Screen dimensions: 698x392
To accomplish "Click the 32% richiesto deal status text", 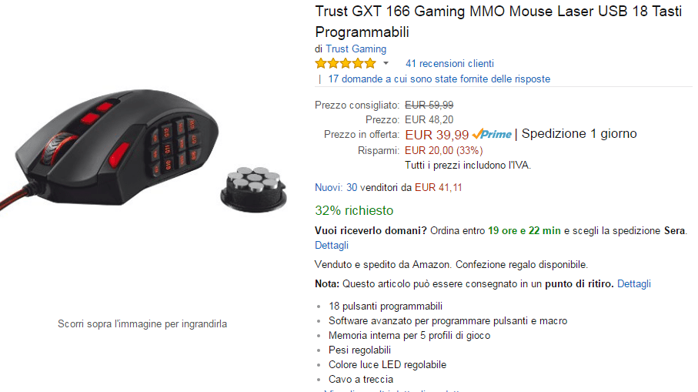I will point(354,210).
